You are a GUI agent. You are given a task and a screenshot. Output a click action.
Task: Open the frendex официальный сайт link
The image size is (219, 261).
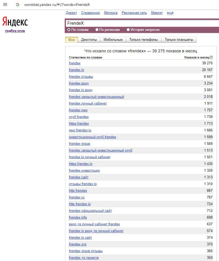coord(90,211)
